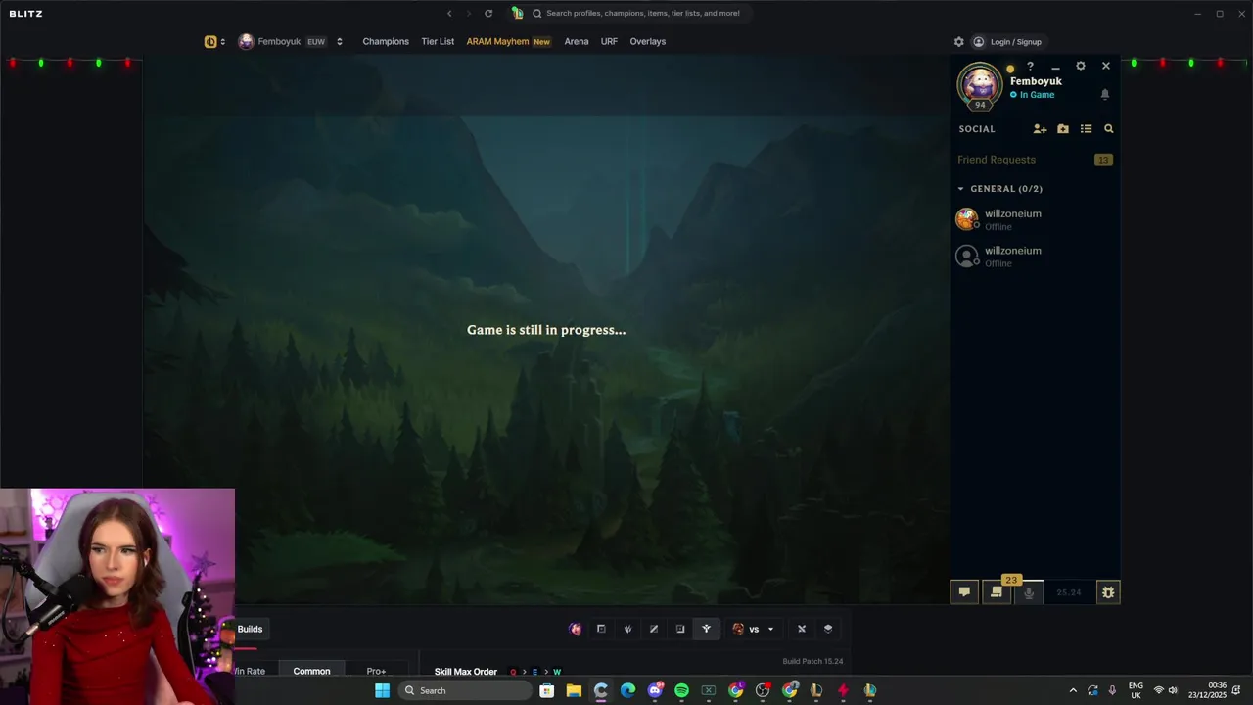This screenshot has height=705, width=1253.
Task: Open ARAM Mayhem page
Action: (508, 42)
